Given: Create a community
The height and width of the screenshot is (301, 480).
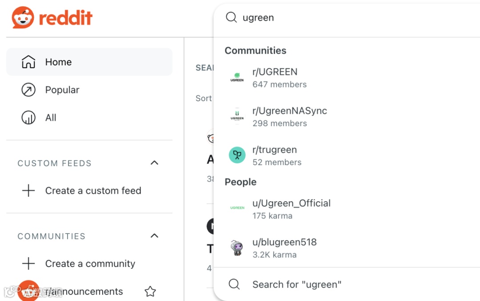Looking at the screenshot, I should (90, 264).
